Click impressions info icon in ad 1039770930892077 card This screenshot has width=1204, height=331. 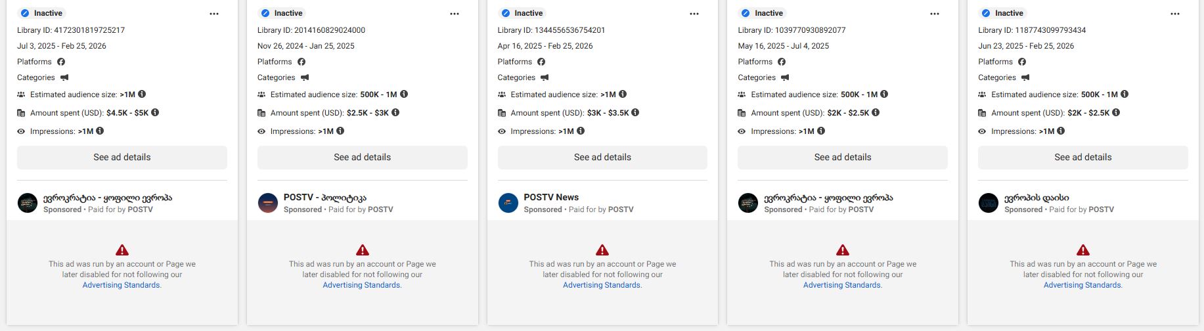coord(821,131)
